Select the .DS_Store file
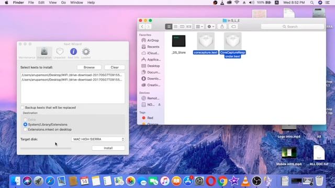Viewport: 335px width, 188px height. (179, 44)
